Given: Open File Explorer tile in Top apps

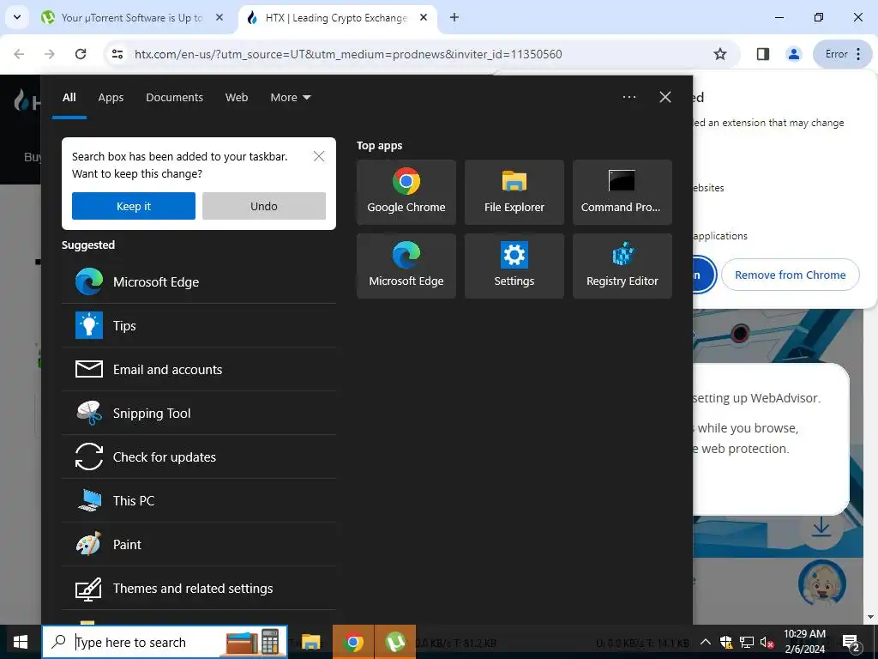Looking at the screenshot, I should click(514, 192).
